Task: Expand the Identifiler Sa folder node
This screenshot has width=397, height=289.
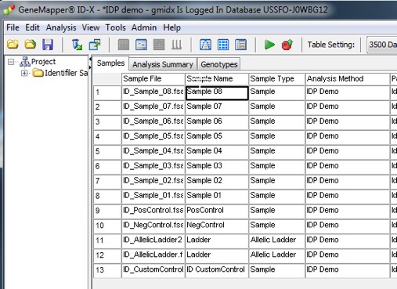Action: [x=24, y=73]
